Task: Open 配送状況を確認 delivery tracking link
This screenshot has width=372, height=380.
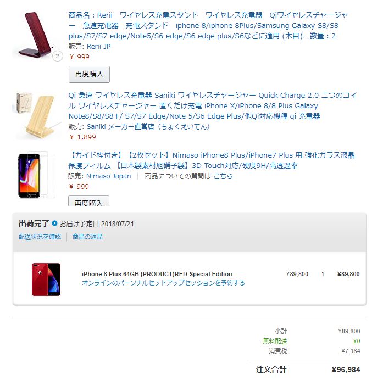Action: pyautogui.click(x=40, y=237)
